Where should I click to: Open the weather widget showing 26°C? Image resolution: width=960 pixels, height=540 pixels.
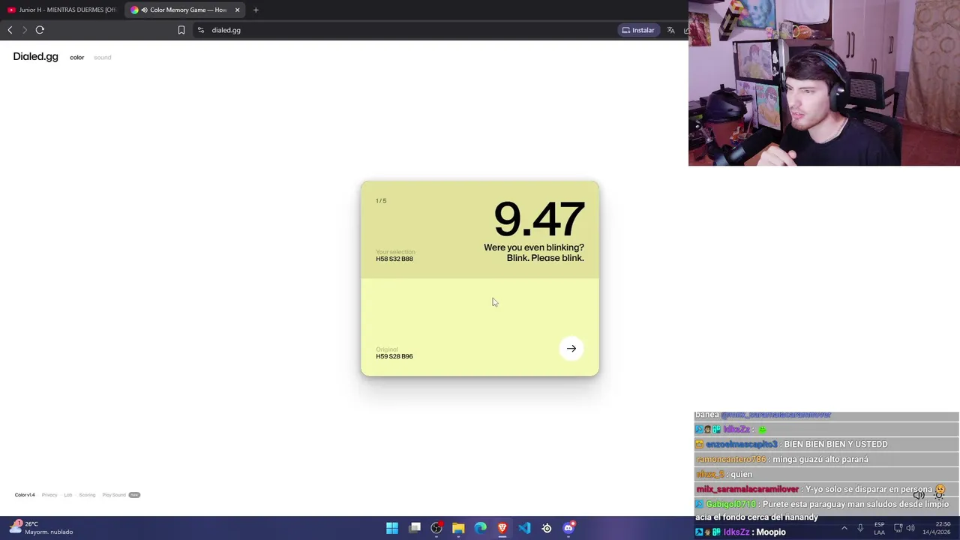pos(41,528)
